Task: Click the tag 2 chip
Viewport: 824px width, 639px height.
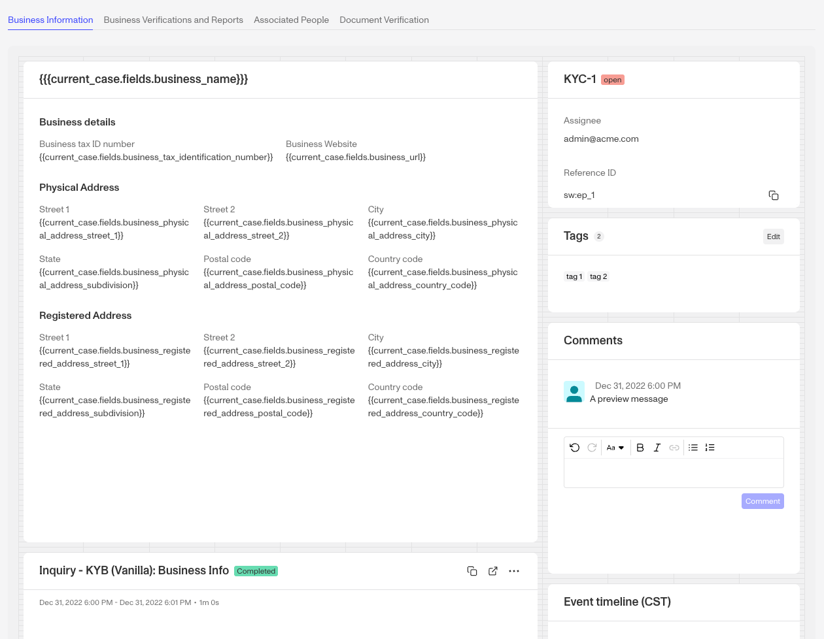Action: point(598,276)
